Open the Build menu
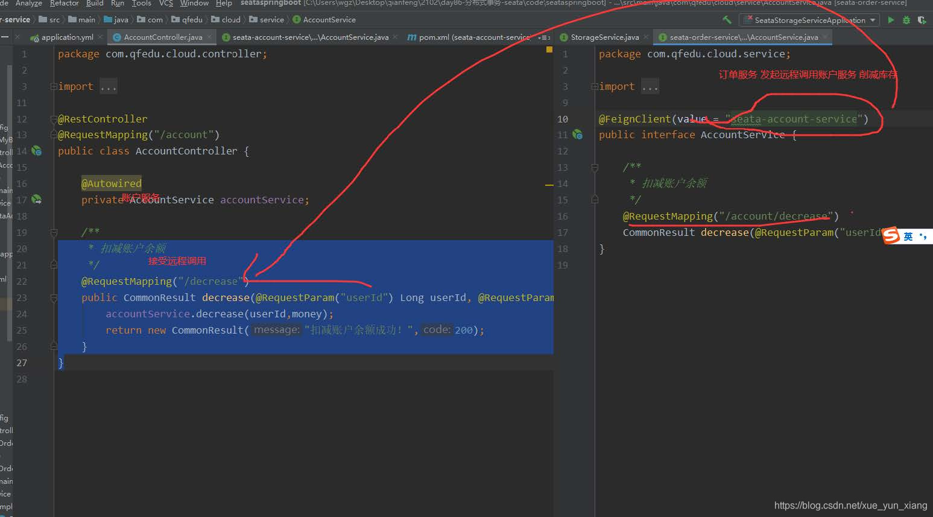 coord(95,3)
